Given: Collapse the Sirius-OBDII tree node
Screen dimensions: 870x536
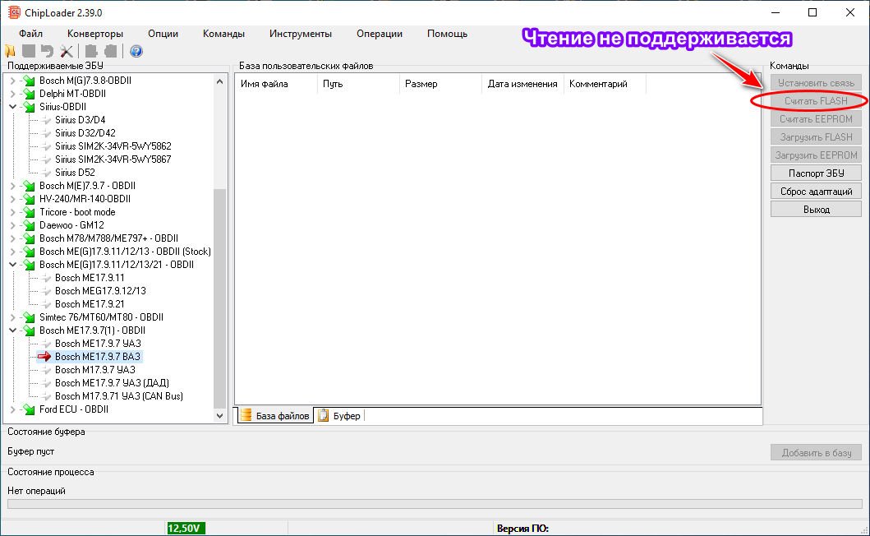Looking at the screenshot, I should pyautogui.click(x=12, y=107).
